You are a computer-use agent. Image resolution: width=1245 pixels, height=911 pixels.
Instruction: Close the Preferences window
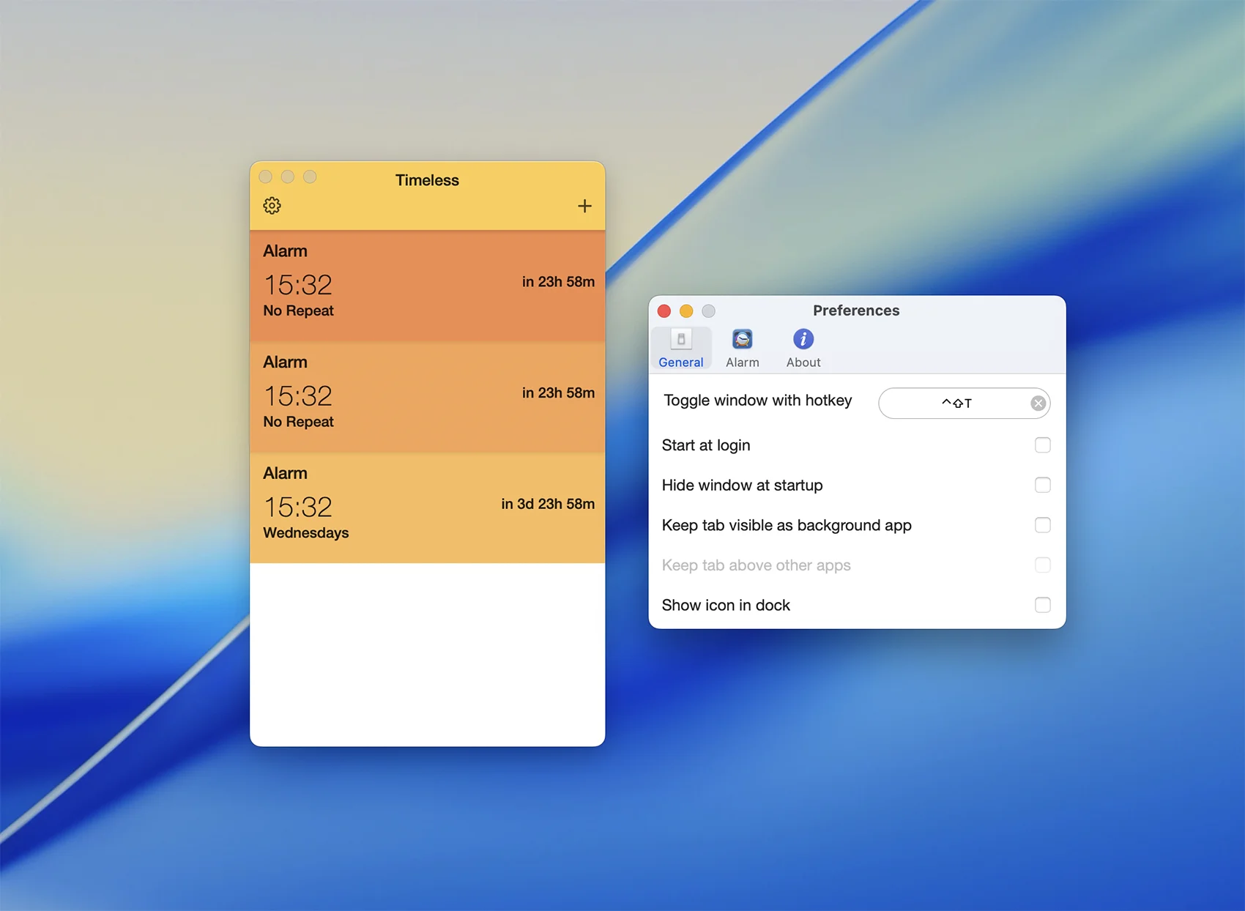664,311
